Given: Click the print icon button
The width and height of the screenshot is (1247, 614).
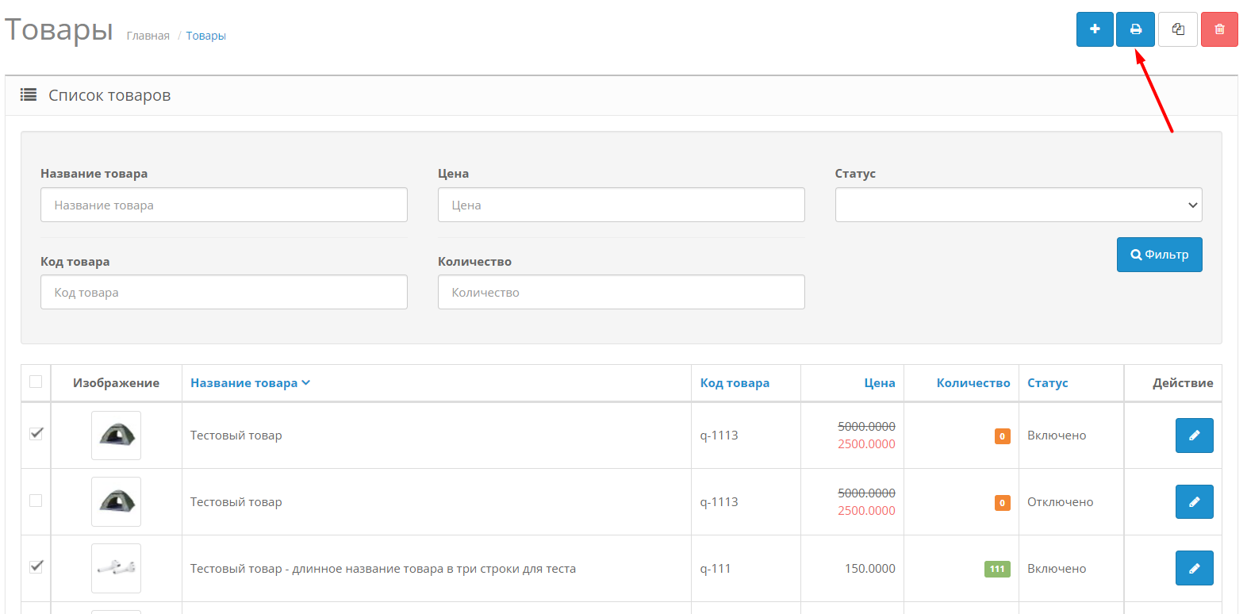Looking at the screenshot, I should click(1135, 29).
